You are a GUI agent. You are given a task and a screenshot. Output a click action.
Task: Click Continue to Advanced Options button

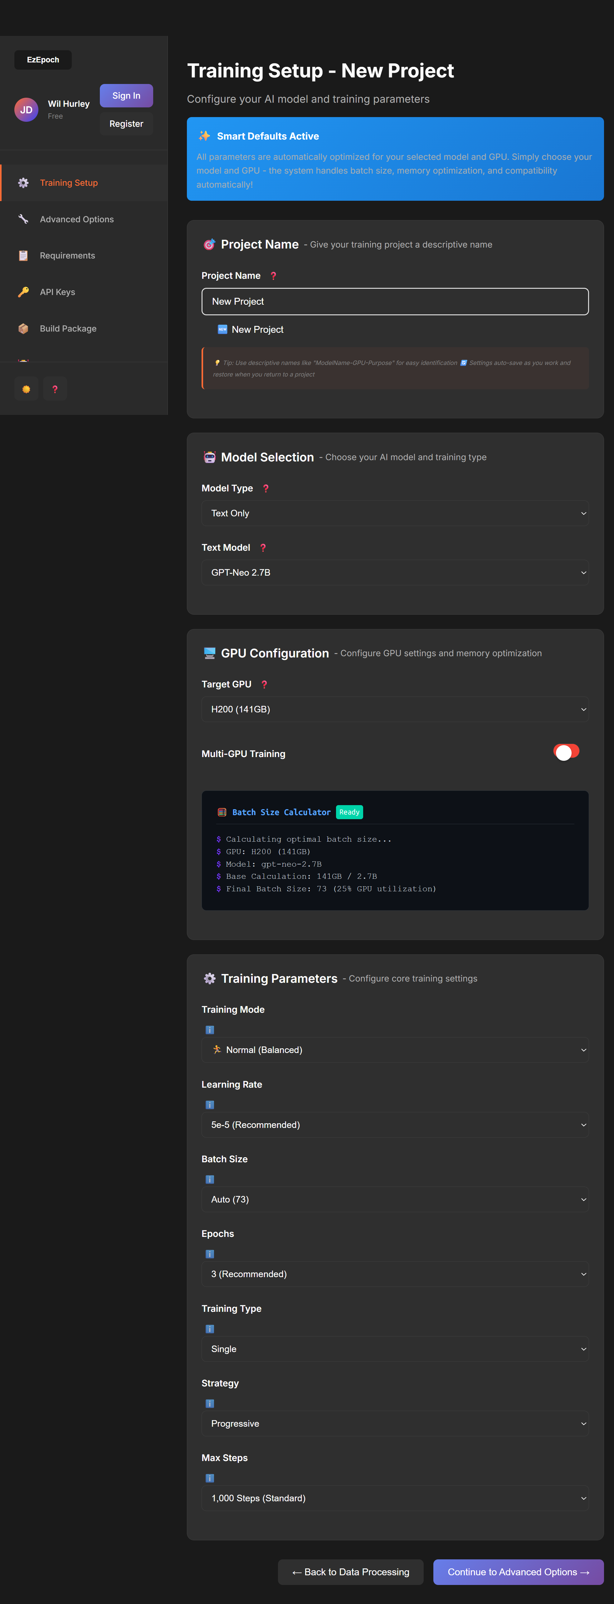coord(518,1572)
